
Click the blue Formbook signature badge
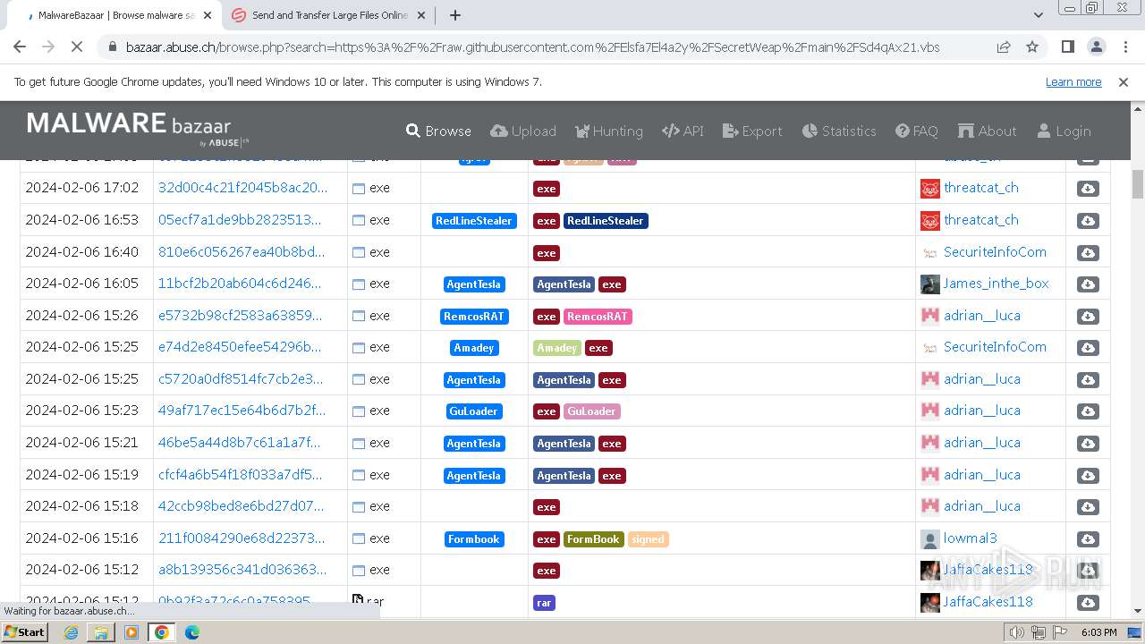tap(474, 539)
